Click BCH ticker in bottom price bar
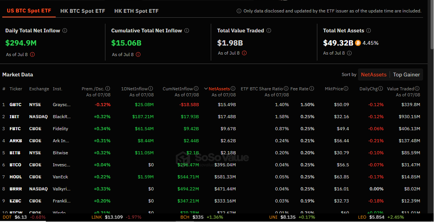 (185, 217)
